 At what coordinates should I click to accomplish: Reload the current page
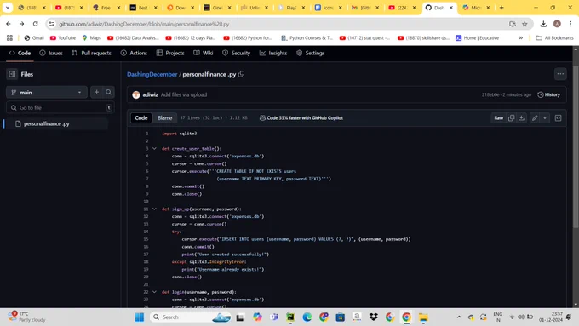click(x=36, y=24)
